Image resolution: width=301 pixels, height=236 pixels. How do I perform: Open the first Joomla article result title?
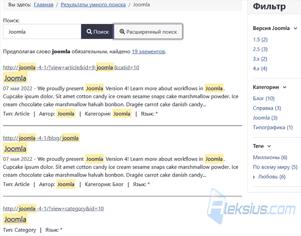click(x=15, y=78)
